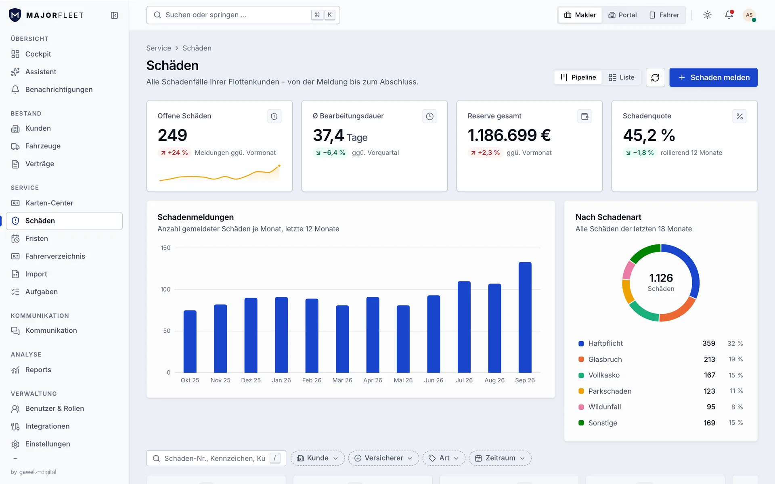Select the Portal mode
775x484 pixels.
tap(622, 15)
